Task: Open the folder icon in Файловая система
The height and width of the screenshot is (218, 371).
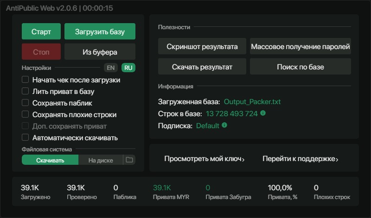Action: point(129,160)
